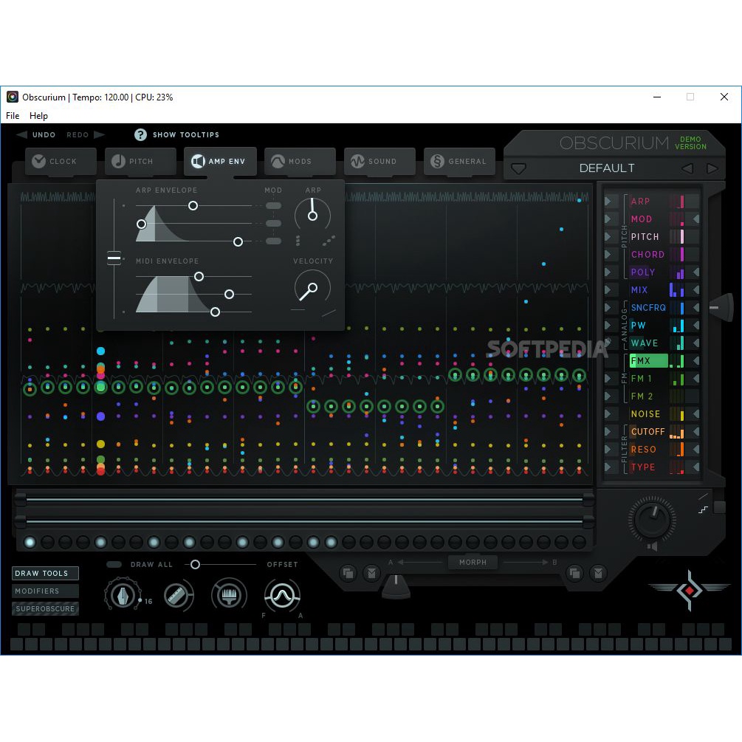
Task: Click the diagonal line icon above step icon
Action: pos(703,496)
